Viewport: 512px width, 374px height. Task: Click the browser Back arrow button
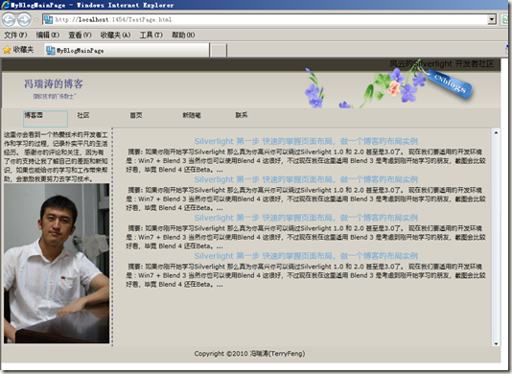coord(9,20)
